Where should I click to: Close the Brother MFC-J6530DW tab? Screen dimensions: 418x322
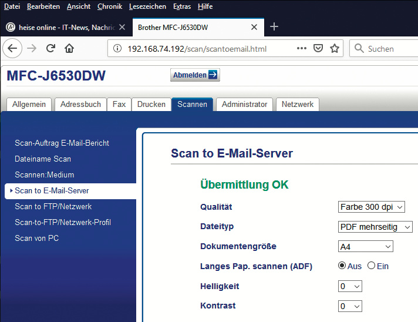click(254, 27)
